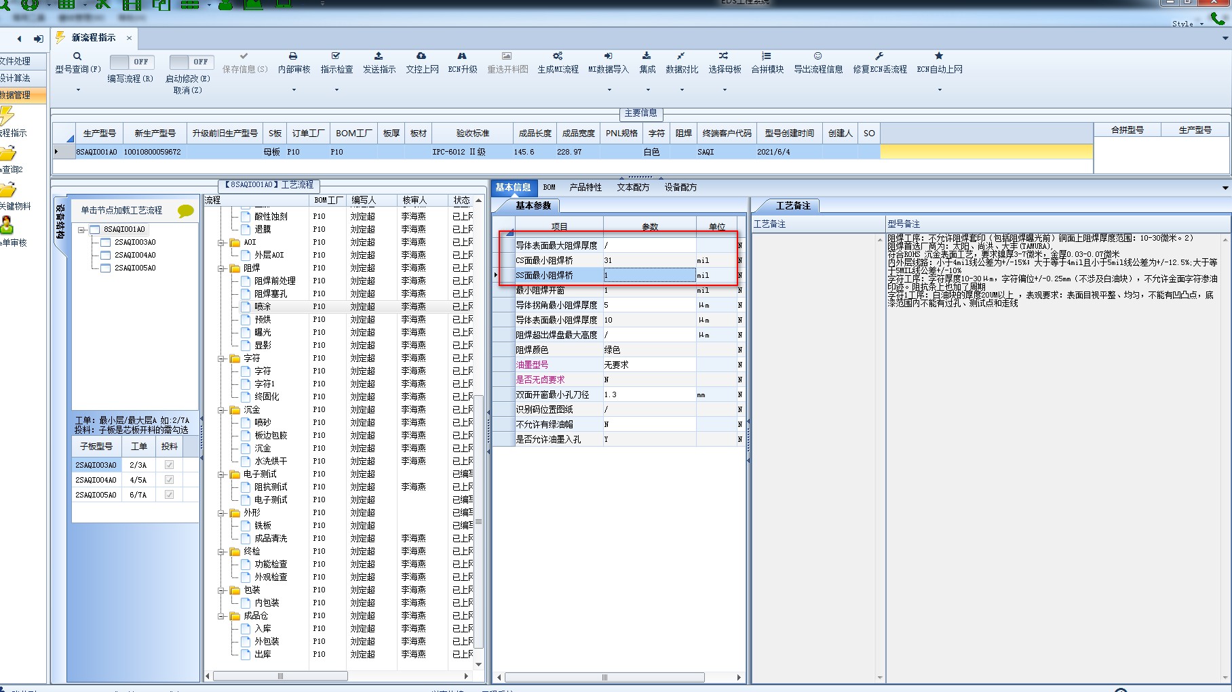Toggle the 编写流程 switch

tap(132, 62)
